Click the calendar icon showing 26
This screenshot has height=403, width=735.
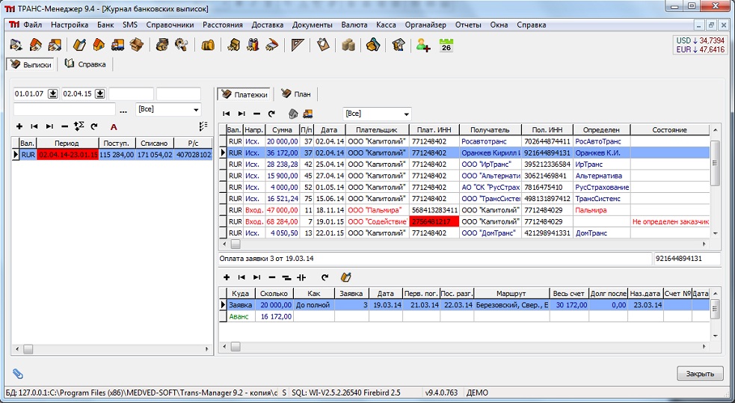coord(446,45)
